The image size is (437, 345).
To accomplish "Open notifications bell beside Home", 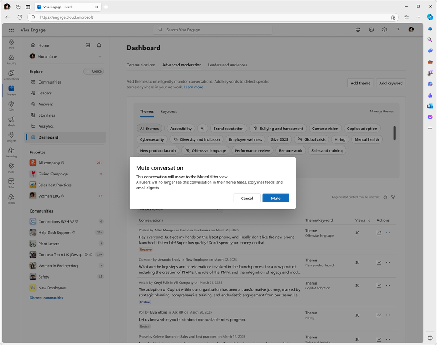I will click(99, 45).
